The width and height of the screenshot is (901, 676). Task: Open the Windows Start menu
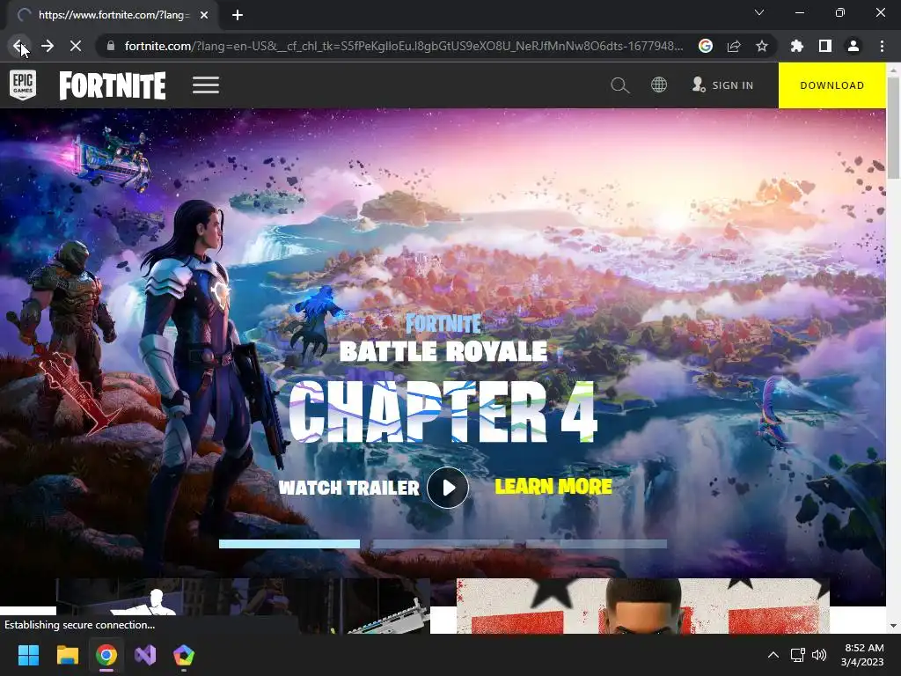[x=28, y=655]
